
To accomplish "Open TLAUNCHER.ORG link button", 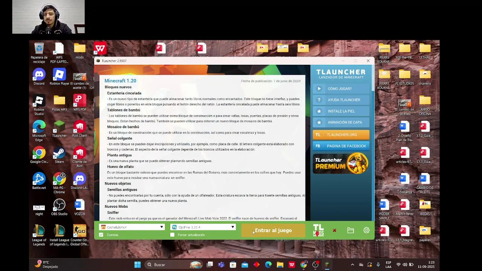I will click(x=341, y=135).
